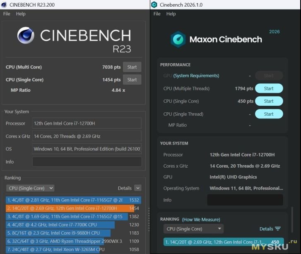Click the Cinebench R23 title bar icon

point(4,5)
